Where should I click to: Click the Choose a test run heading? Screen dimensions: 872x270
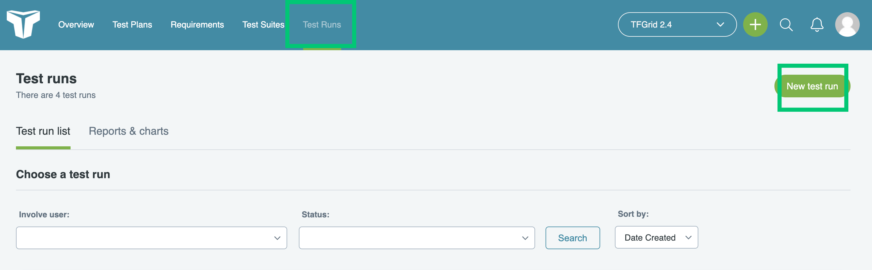tap(63, 174)
